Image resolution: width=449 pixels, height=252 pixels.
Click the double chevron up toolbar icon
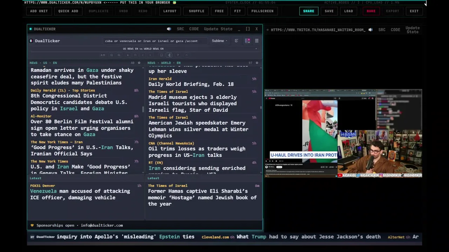tap(135, 55)
